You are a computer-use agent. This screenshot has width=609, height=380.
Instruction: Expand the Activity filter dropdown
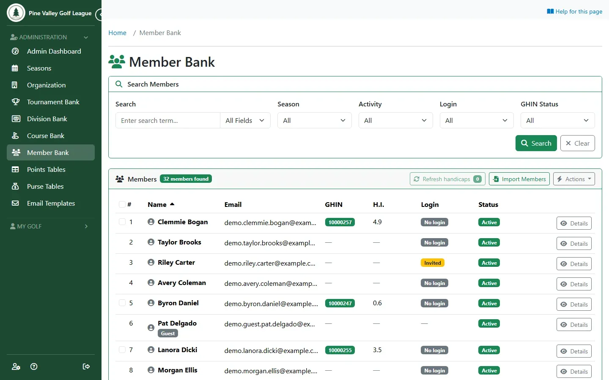(396, 120)
